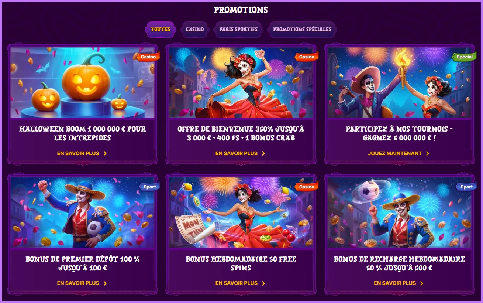Switch to the Casino promotions tab
Viewport: 483px width, 303px height.
point(195,29)
